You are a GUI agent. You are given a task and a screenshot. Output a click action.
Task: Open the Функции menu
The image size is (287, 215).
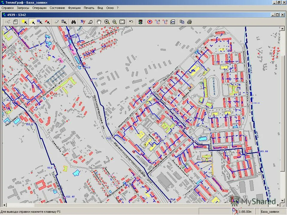[74, 8]
